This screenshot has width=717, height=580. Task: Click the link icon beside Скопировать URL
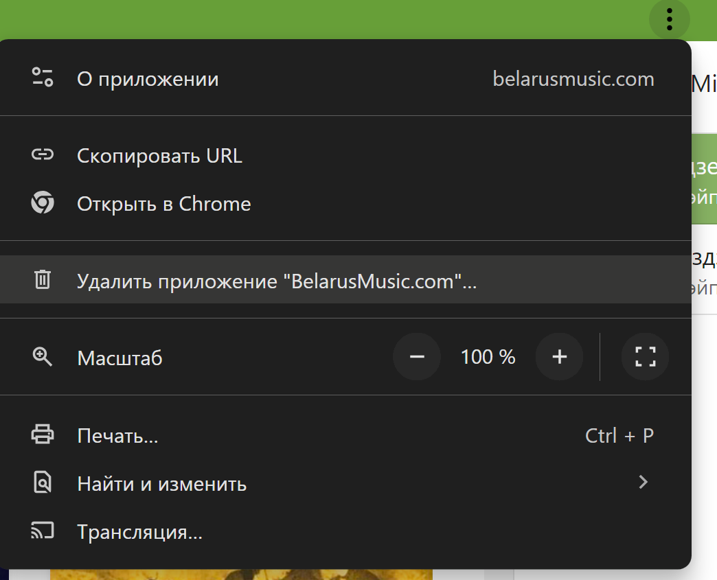(43, 155)
